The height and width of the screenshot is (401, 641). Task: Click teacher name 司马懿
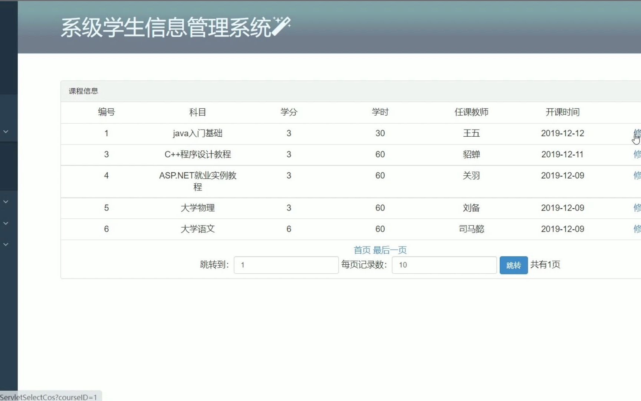point(471,229)
